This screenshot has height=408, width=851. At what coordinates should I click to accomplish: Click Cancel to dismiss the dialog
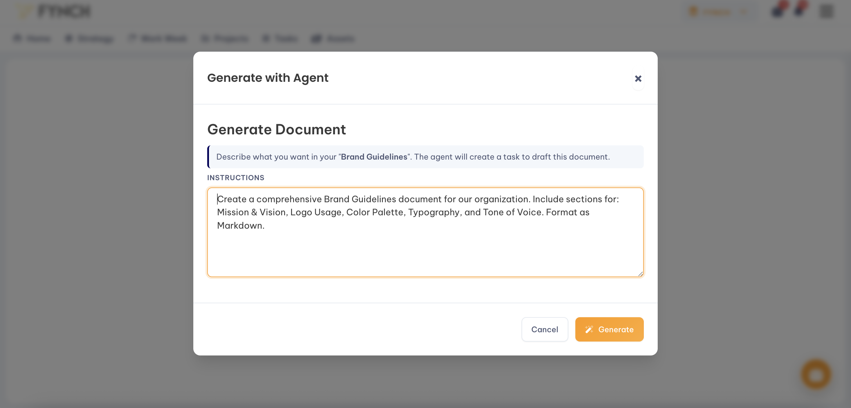tap(545, 329)
